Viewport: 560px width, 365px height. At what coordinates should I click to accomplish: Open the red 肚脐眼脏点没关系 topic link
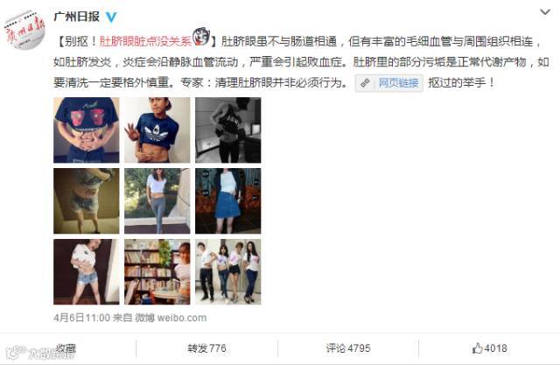point(145,42)
